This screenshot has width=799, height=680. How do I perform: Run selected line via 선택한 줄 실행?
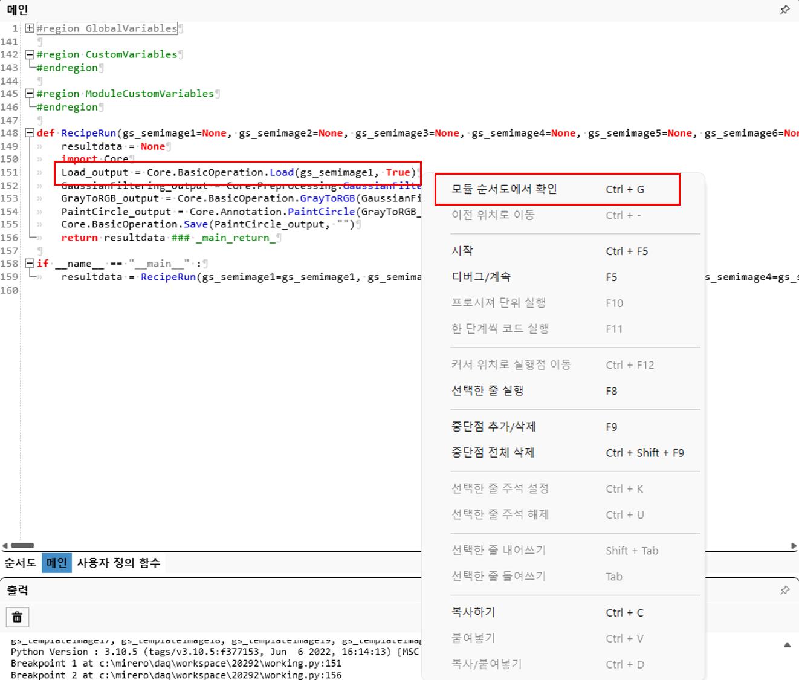point(487,390)
